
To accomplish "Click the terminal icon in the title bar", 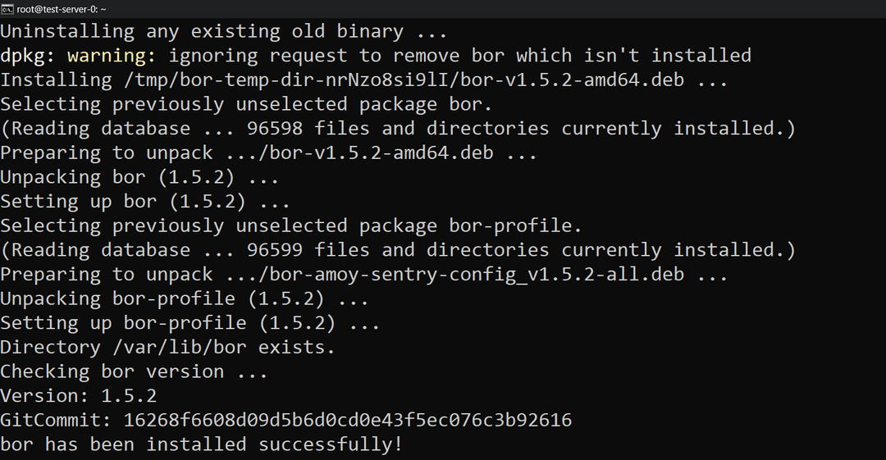I will click(x=7, y=8).
